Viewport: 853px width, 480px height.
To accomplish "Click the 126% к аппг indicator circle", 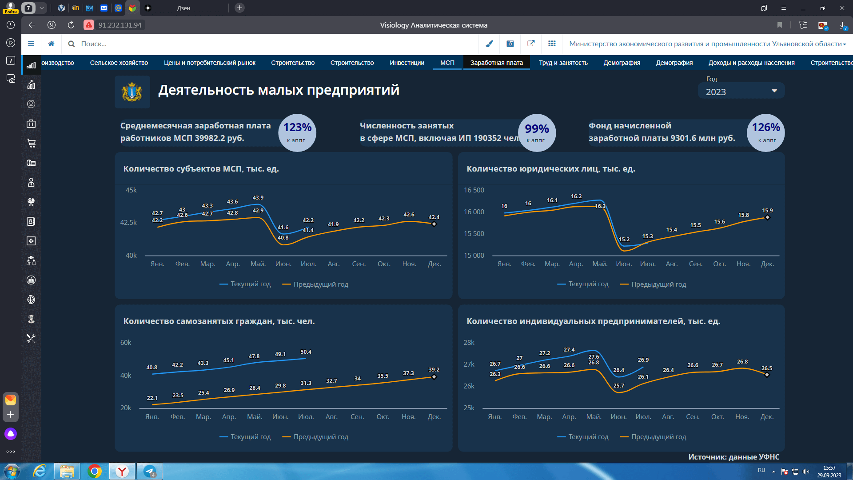I will click(x=766, y=132).
